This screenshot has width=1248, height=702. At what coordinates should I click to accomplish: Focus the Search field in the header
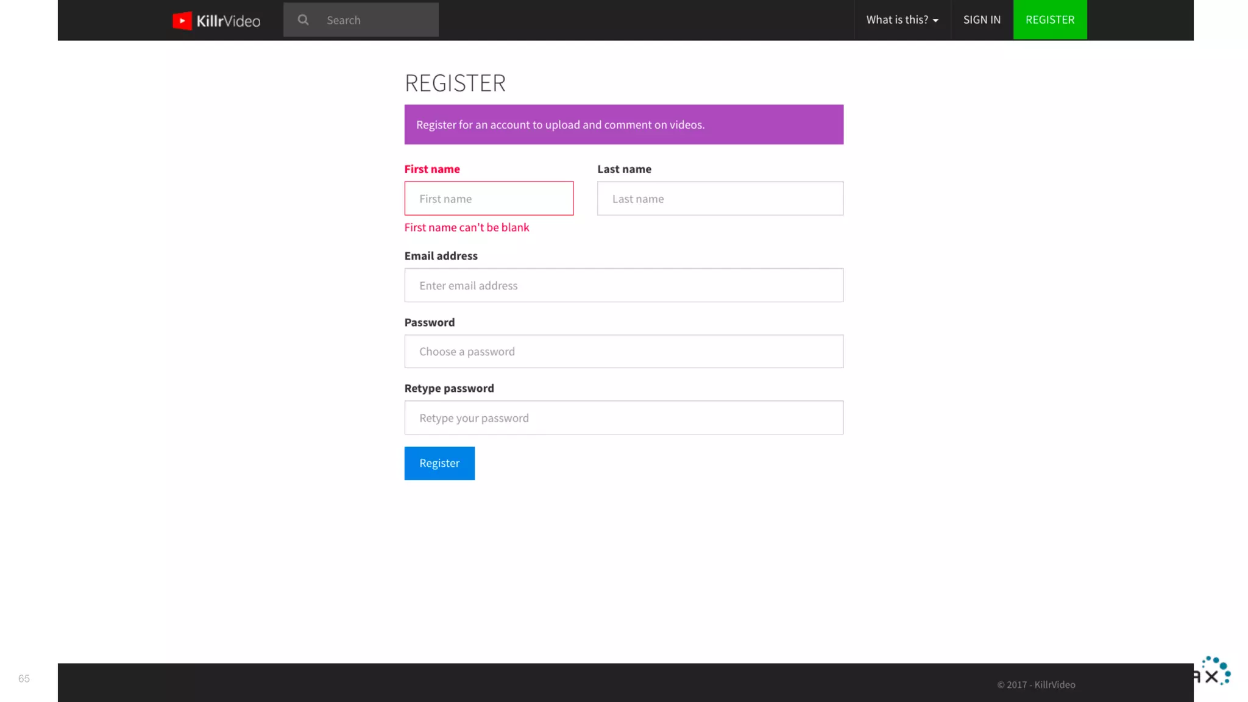(378, 20)
